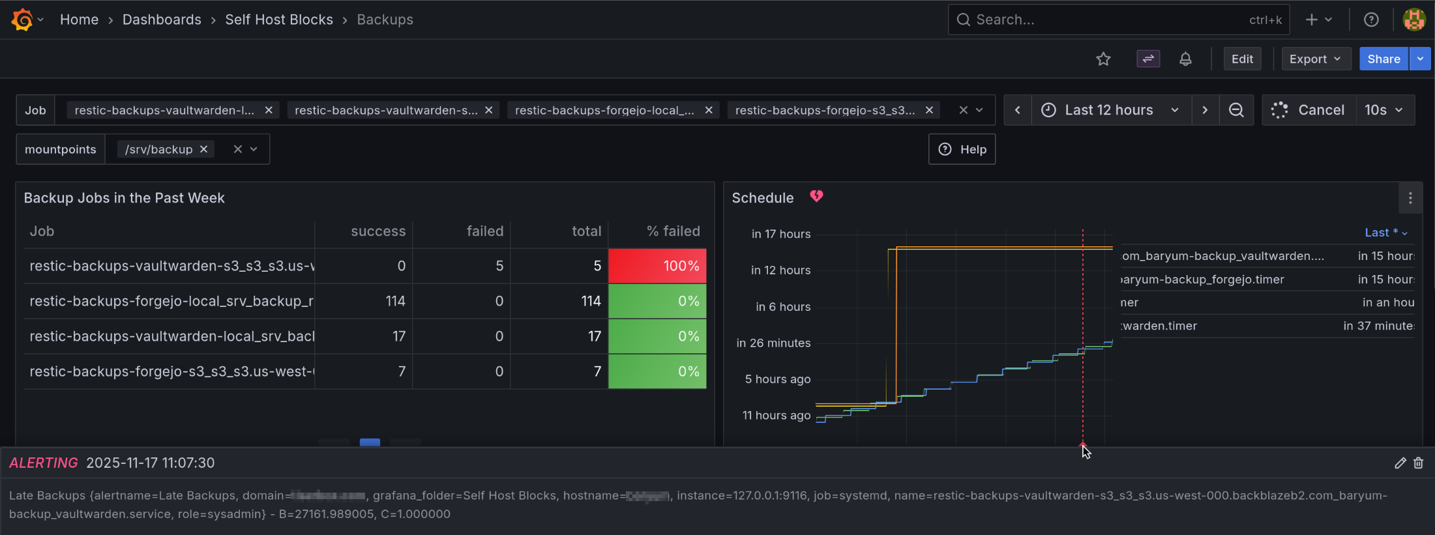Edit the annotation with pencil icon
1435x535 pixels.
1400,463
